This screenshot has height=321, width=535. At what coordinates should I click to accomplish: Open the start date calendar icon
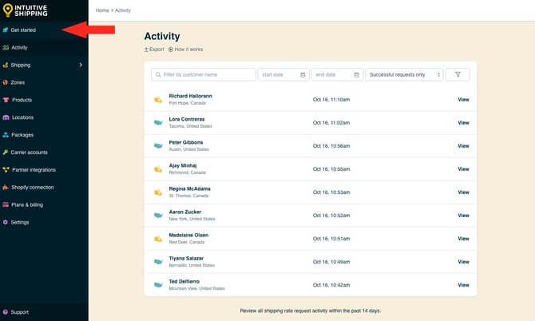[303, 75]
